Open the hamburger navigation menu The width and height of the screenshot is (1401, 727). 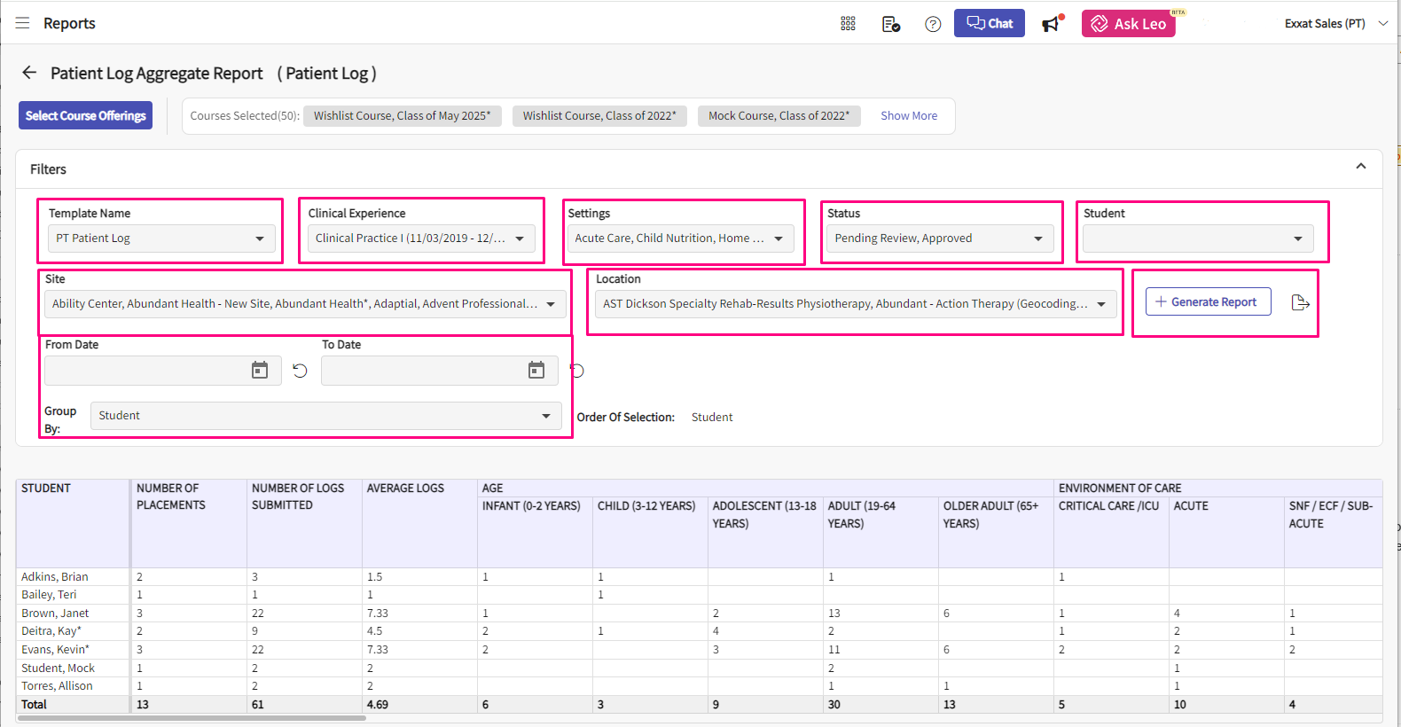(x=22, y=23)
